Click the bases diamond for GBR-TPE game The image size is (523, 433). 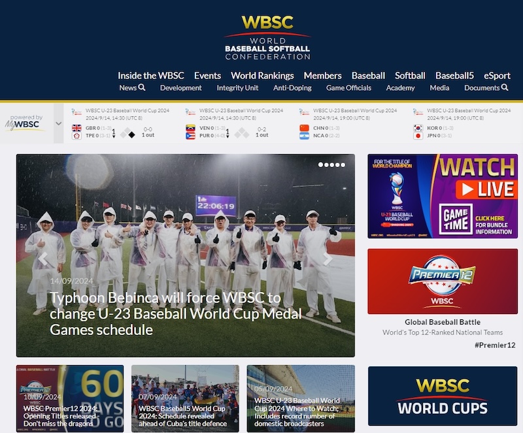(127, 133)
